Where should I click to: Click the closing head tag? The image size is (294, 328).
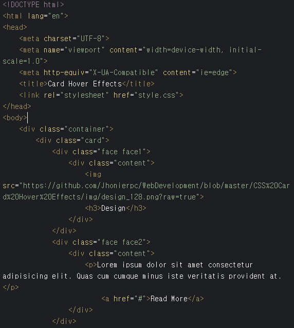tap(17, 106)
